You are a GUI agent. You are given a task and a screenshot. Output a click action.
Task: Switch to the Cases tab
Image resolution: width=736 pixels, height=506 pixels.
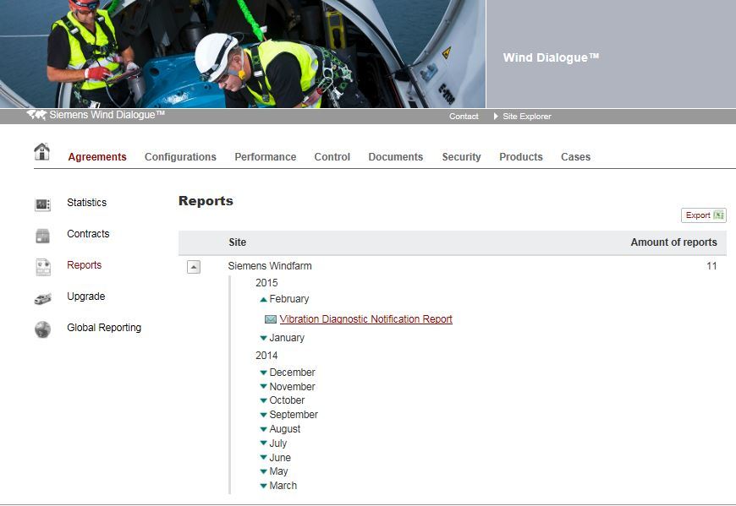point(575,157)
